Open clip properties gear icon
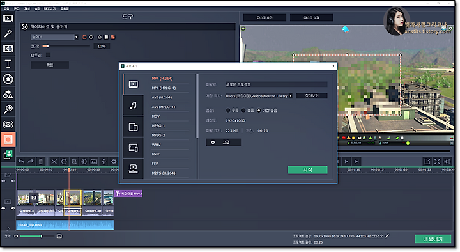 114,161
